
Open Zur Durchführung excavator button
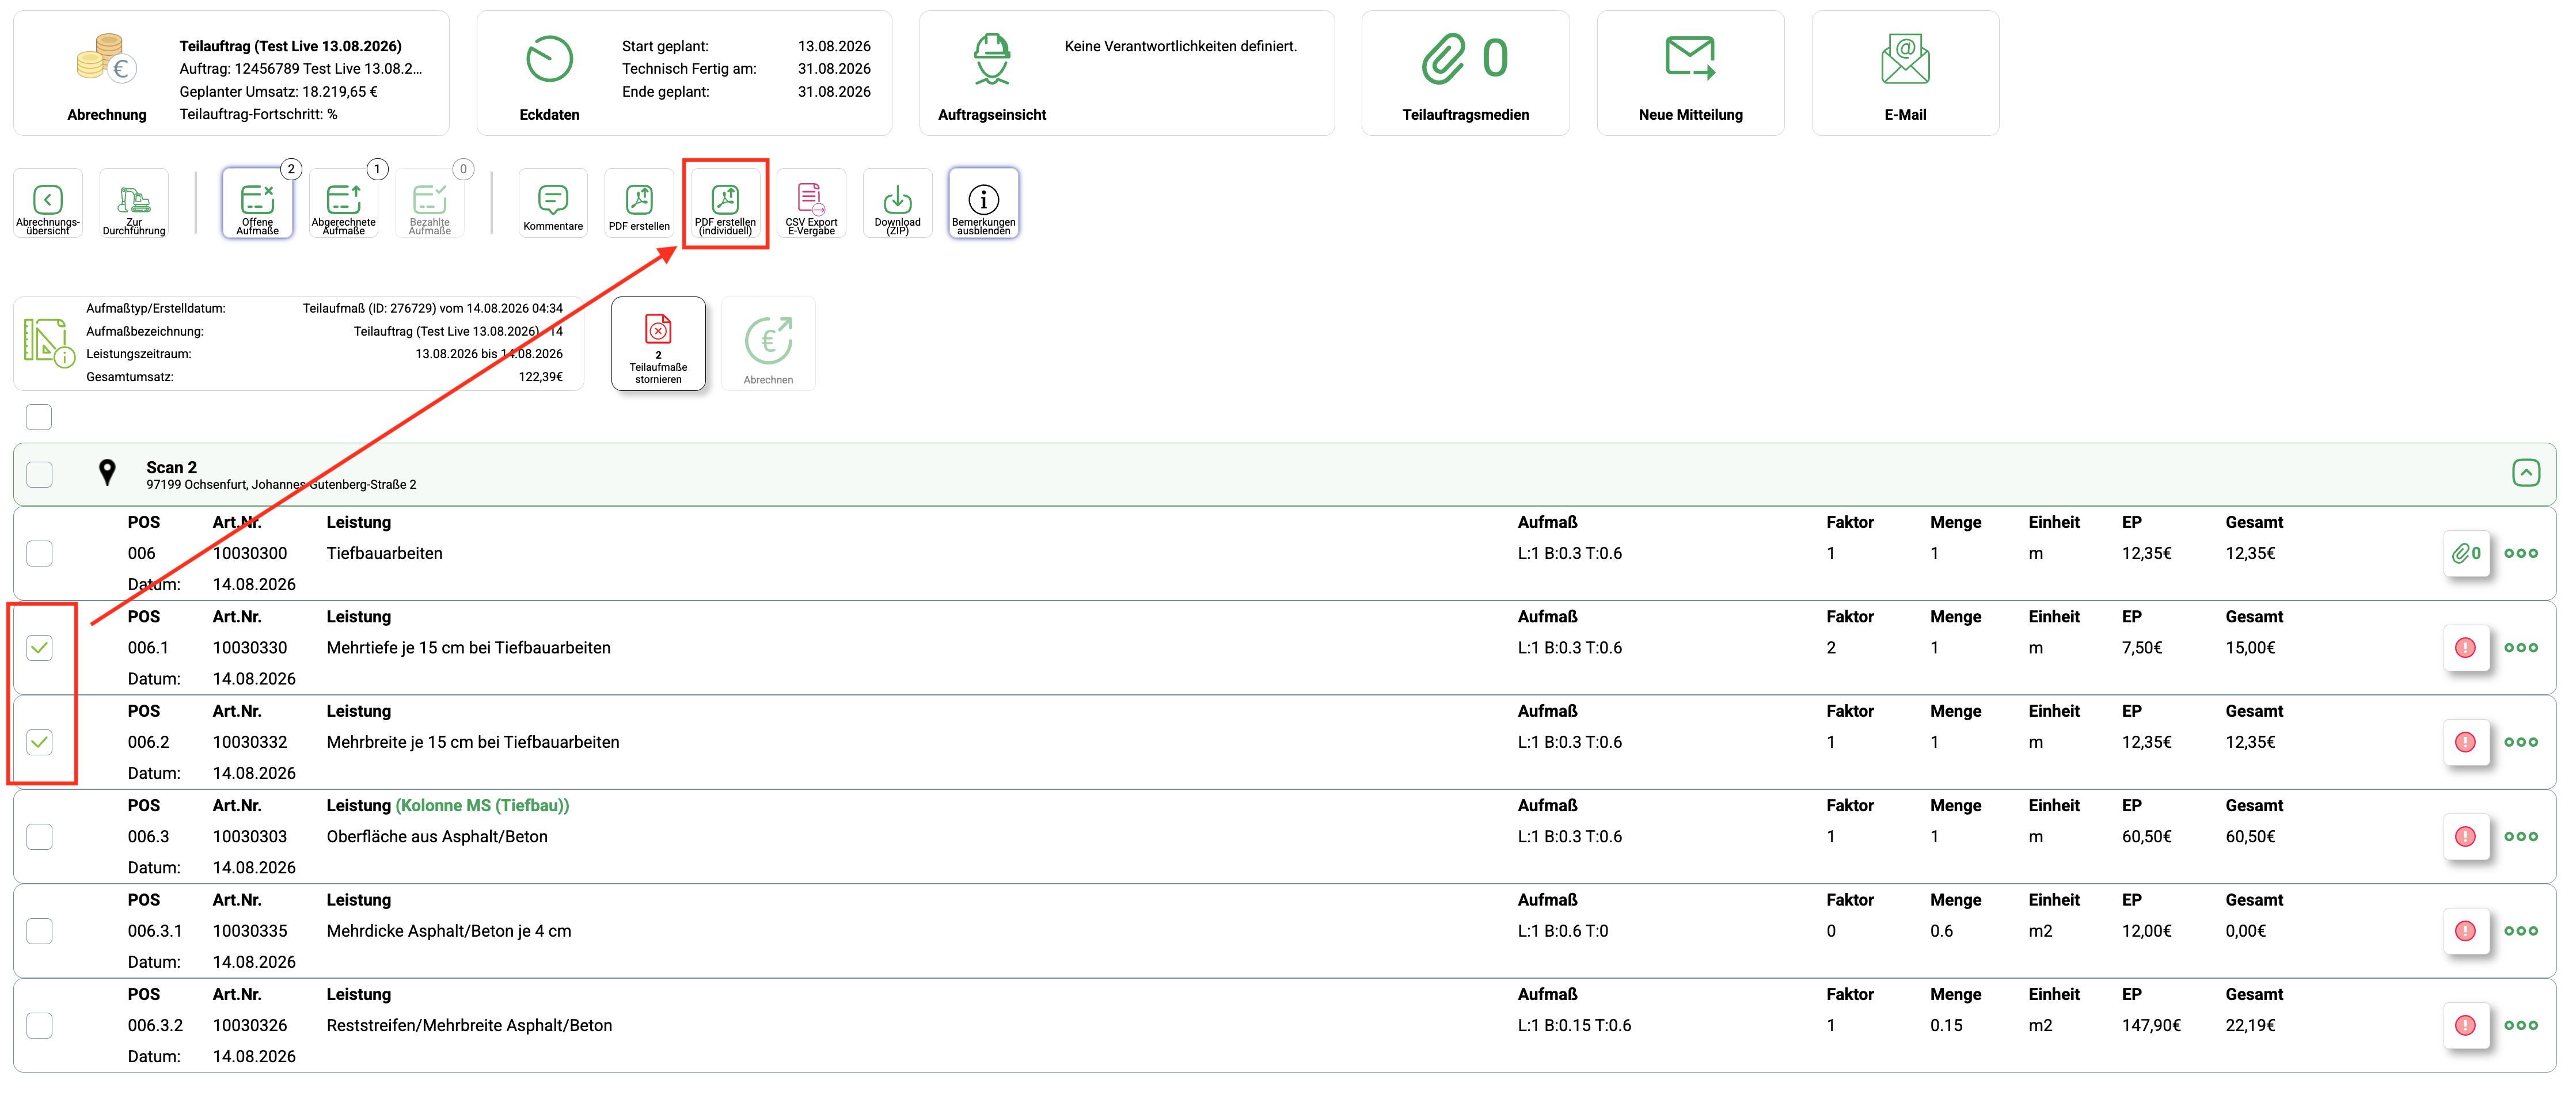[134, 204]
